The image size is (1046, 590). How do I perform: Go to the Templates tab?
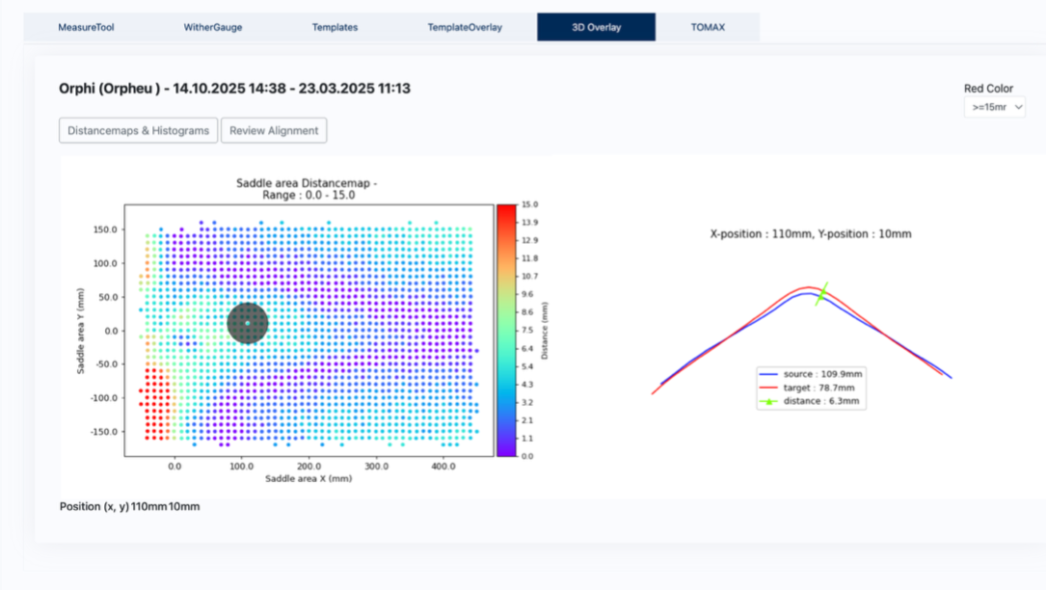[335, 27]
